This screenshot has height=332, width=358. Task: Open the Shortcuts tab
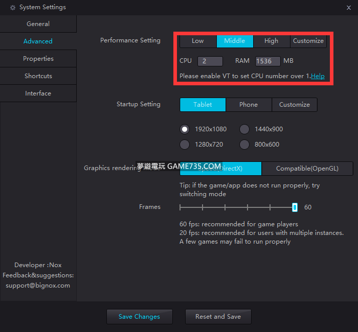tap(38, 76)
